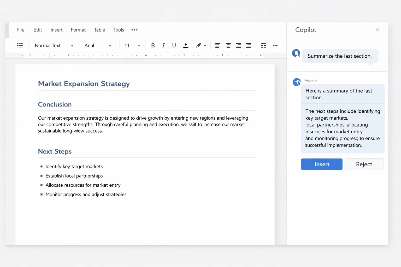Justify text alignment
This screenshot has width=401, height=267.
[x=249, y=45]
